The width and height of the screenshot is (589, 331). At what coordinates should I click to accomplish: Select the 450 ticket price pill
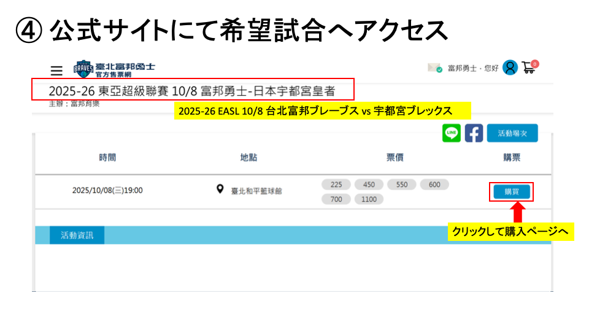click(x=369, y=185)
